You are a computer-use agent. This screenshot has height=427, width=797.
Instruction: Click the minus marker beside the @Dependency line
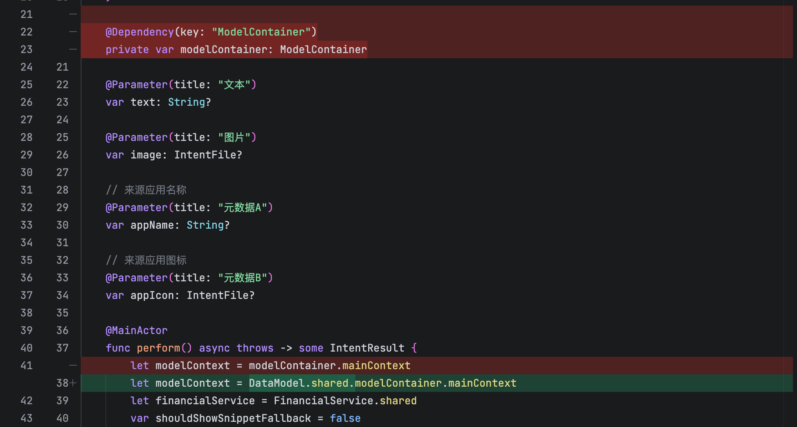click(x=73, y=32)
